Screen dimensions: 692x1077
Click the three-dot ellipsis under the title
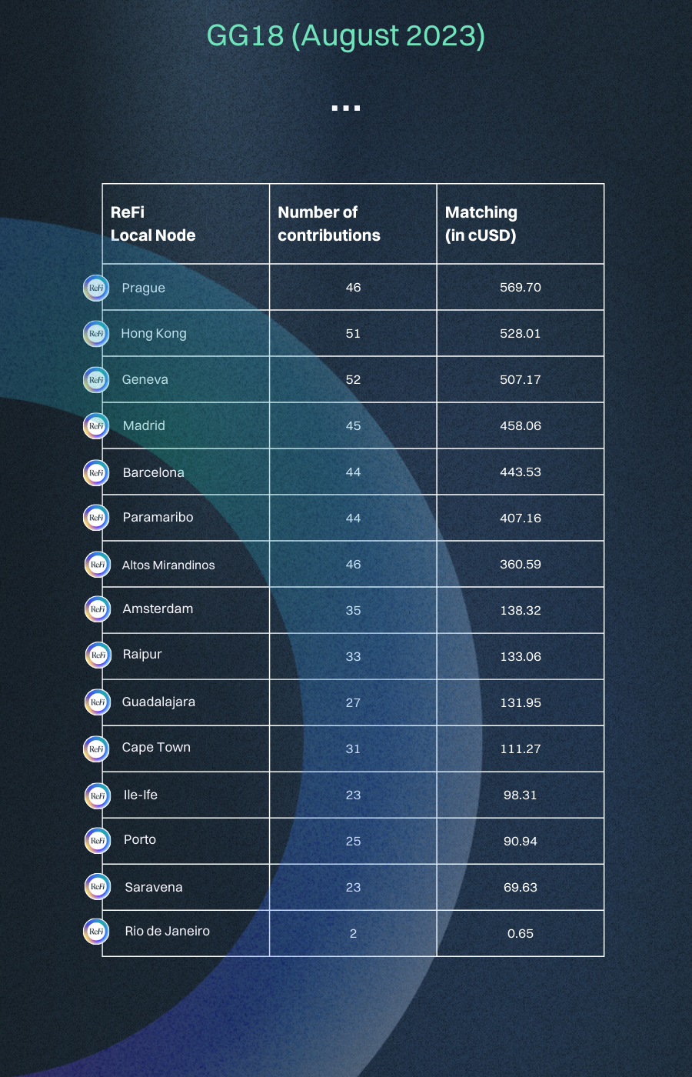coord(346,108)
